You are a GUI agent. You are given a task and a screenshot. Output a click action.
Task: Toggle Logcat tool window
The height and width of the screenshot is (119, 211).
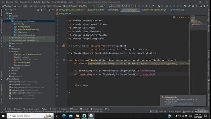tap(17, 109)
